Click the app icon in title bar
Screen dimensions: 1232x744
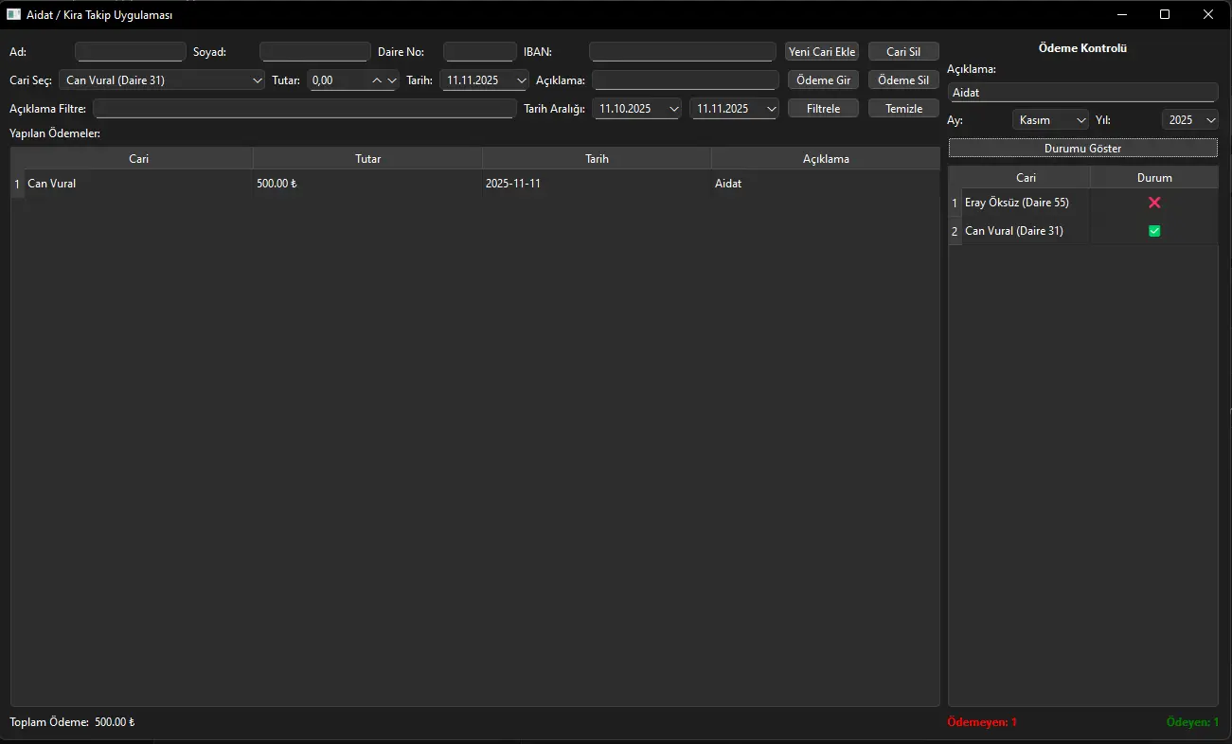click(x=14, y=14)
